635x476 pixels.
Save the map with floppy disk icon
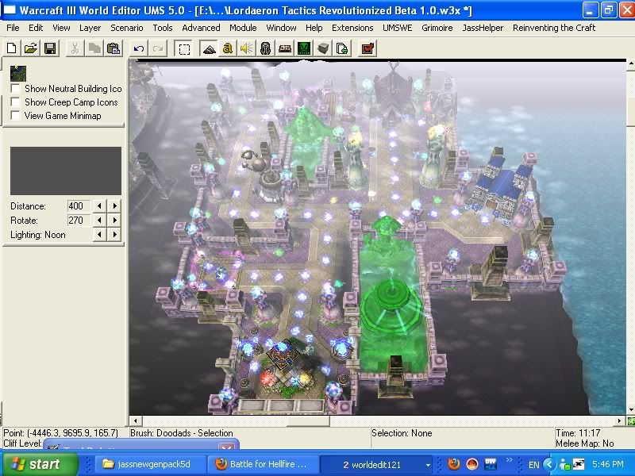click(50, 48)
